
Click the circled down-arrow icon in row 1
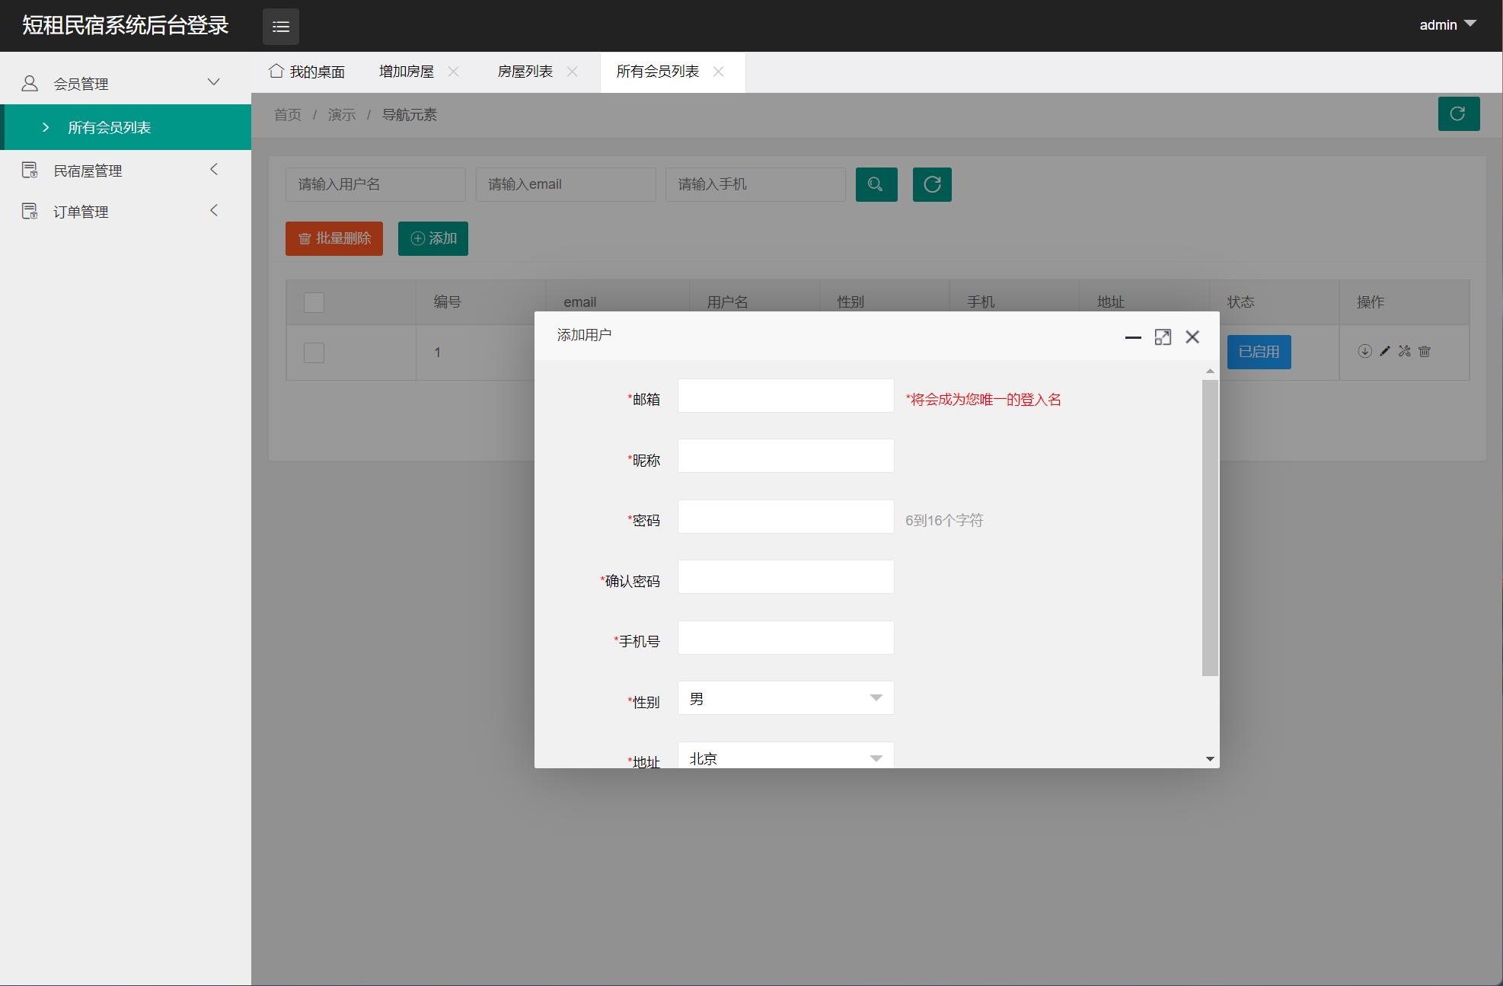coord(1364,351)
